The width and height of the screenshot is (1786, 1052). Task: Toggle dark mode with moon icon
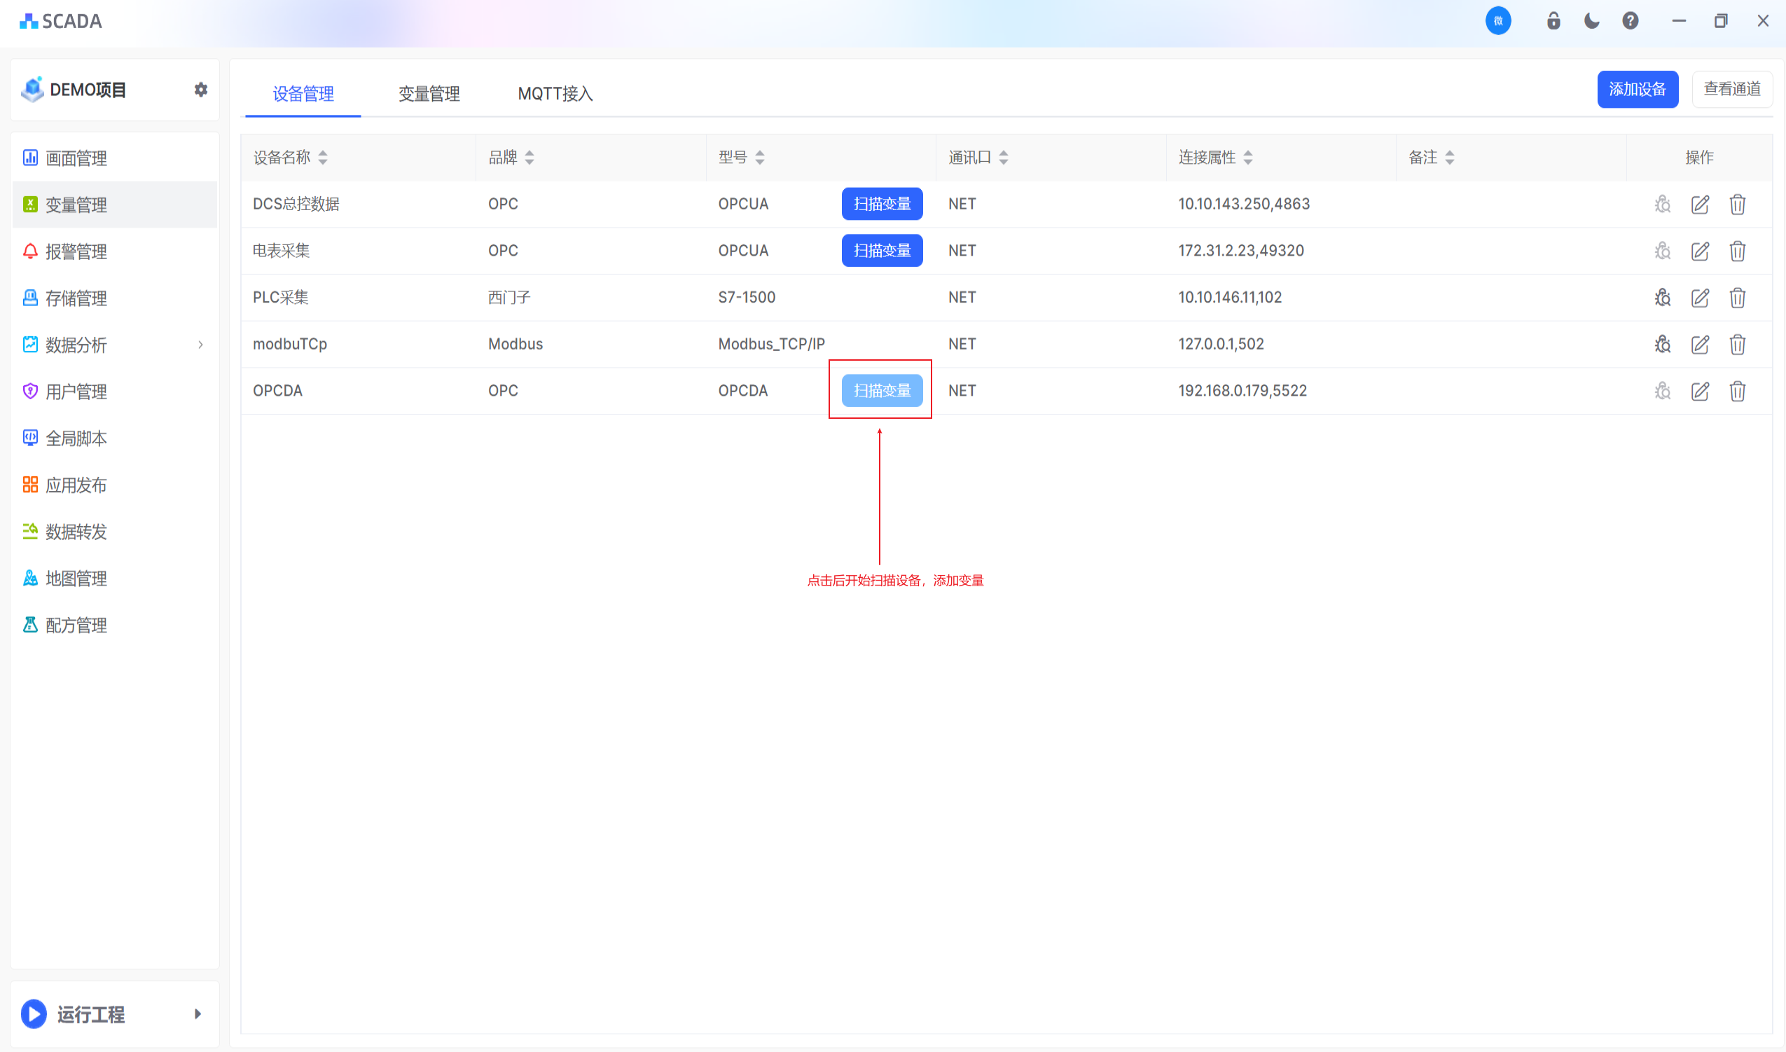1592,21
